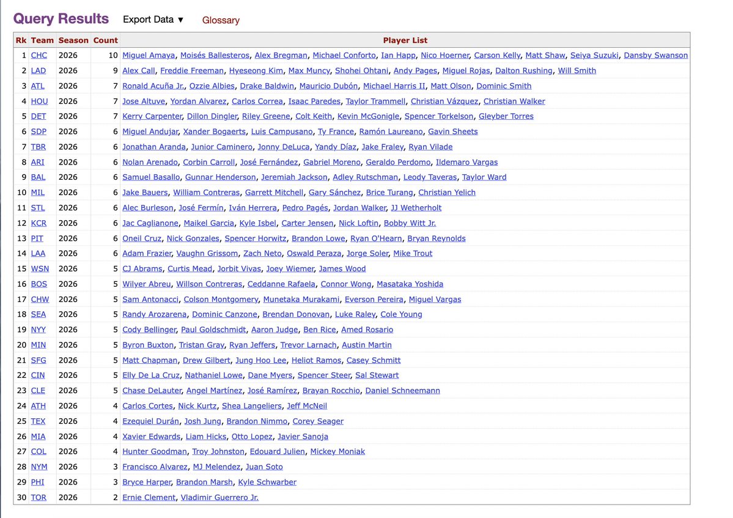This screenshot has height=518, width=733.
Task: Open Bobby Witt Jr. player link
Action: click(x=410, y=223)
